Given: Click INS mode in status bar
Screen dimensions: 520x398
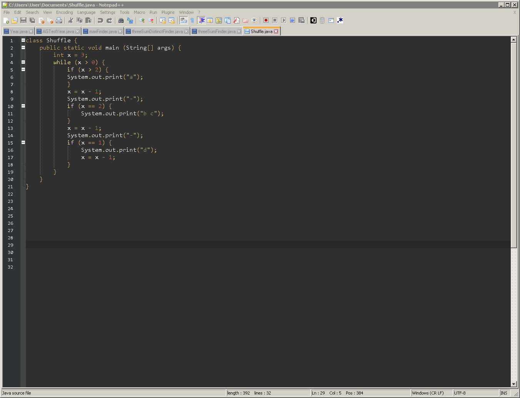Looking at the screenshot, I should pyautogui.click(x=504, y=393).
